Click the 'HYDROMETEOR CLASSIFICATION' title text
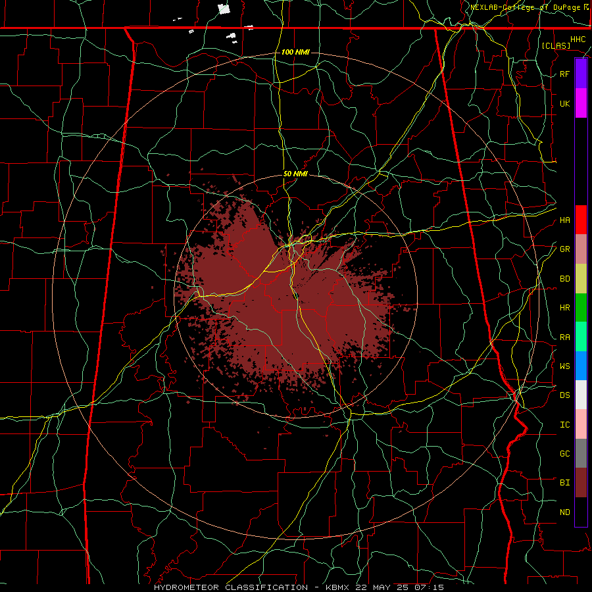Viewport: 592px width, 592px height. (x=231, y=587)
